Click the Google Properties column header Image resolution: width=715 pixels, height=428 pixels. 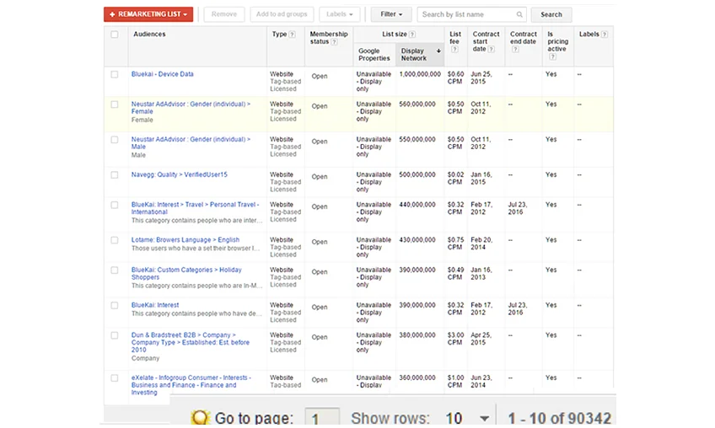click(374, 55)
